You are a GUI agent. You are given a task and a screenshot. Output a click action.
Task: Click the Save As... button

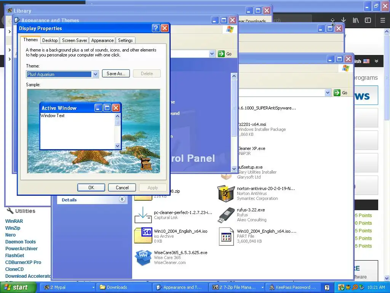click(116, 74)
